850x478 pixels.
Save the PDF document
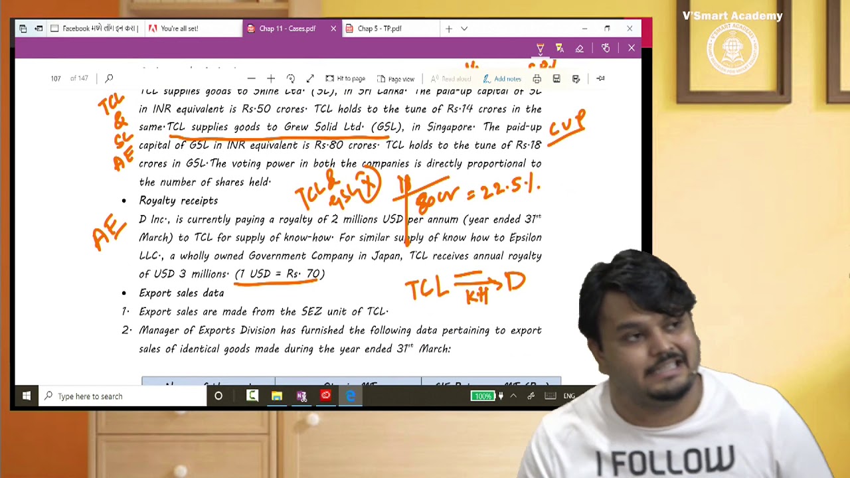pos(556,78)
